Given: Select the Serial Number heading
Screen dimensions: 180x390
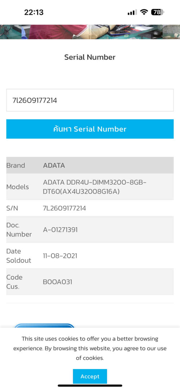Looking at the screenshot, I should pos(90,57).
